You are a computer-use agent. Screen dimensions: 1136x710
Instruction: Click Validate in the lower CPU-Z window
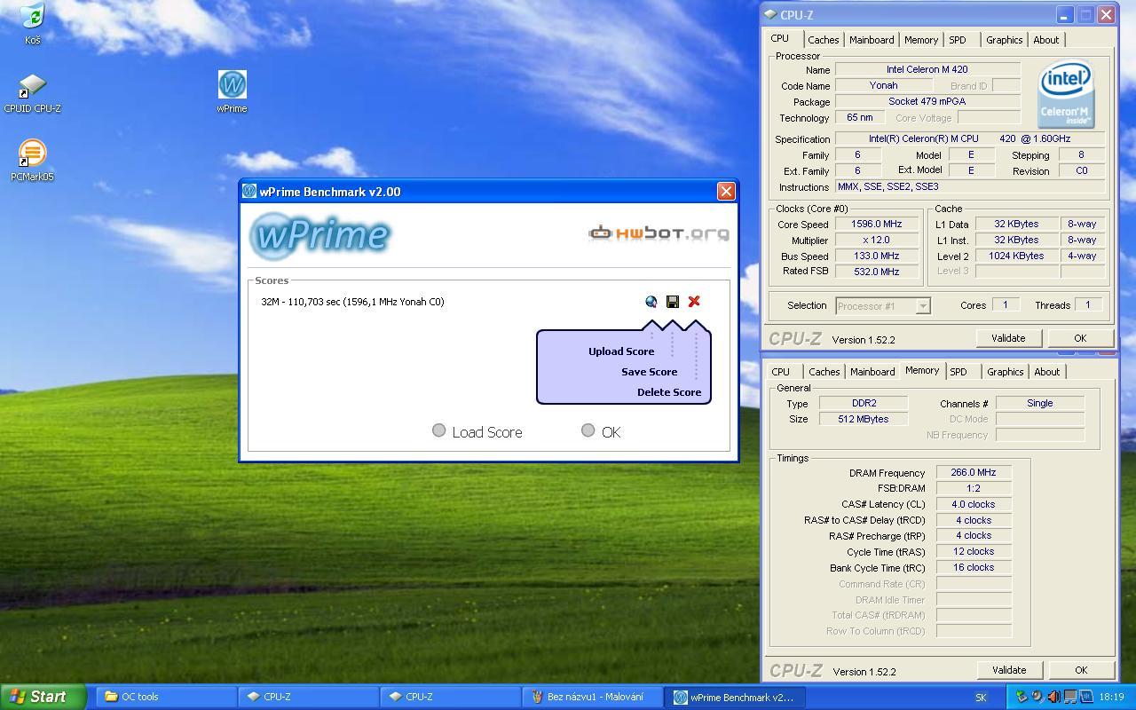point(1009,670)
